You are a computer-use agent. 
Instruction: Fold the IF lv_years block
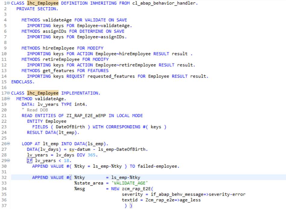coord(9,160)
